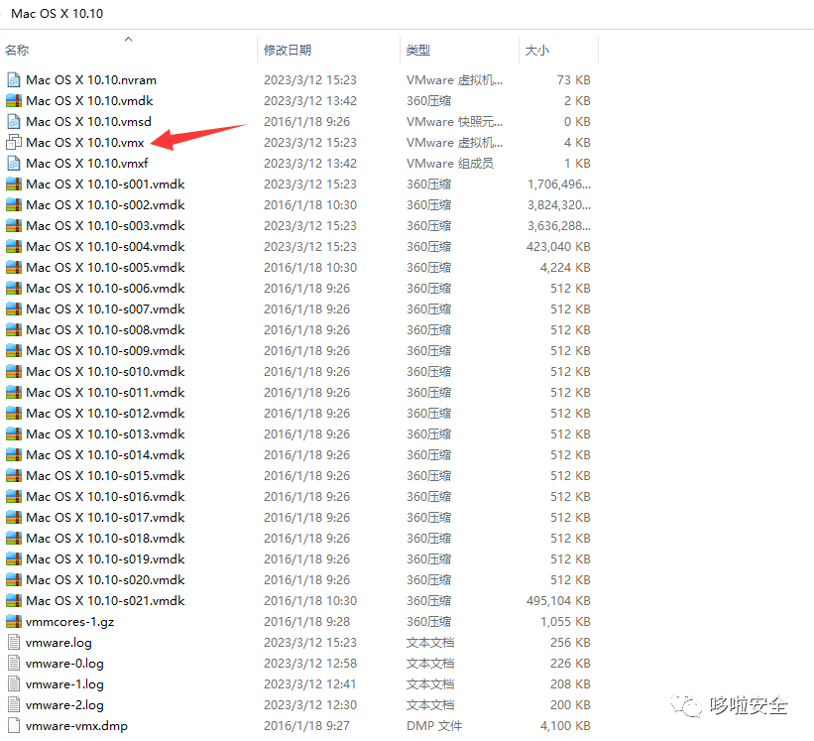
Task: Click the Mac OS X 10.10.vmx file icon
Action: [x=14, y=142]
